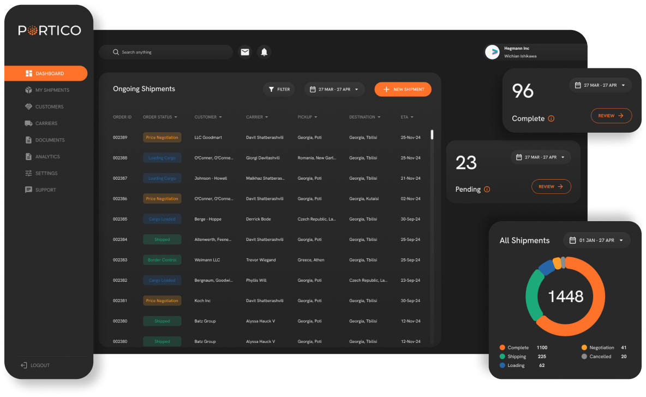Click the Support chat icon in sidebar

(29, 190)
